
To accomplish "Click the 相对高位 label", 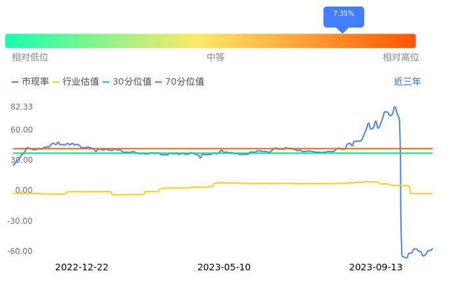I will coord(400,58).
